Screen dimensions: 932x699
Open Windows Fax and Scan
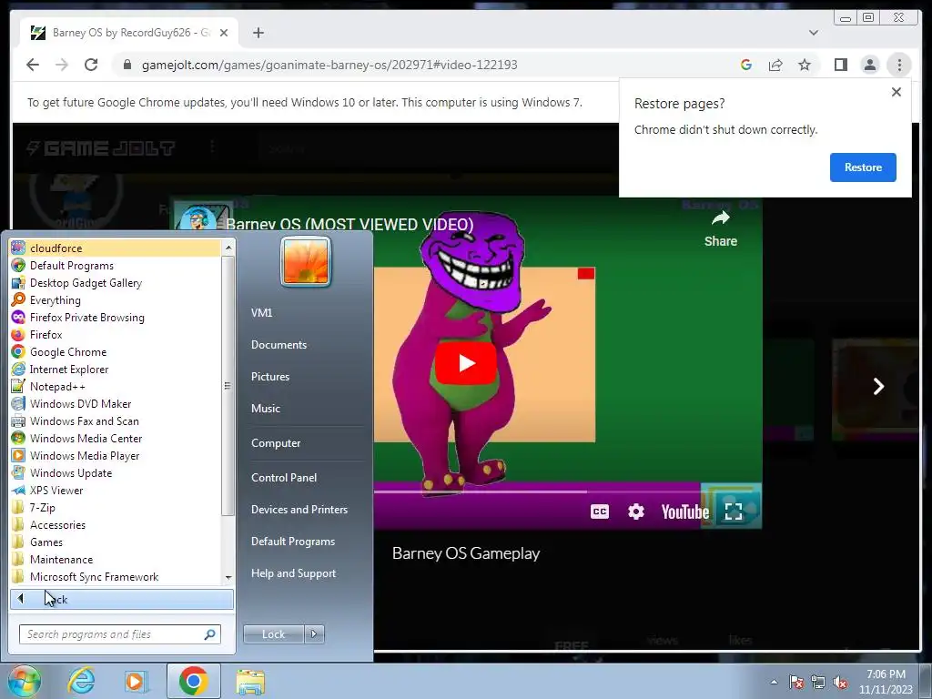[x=115, y=420]
